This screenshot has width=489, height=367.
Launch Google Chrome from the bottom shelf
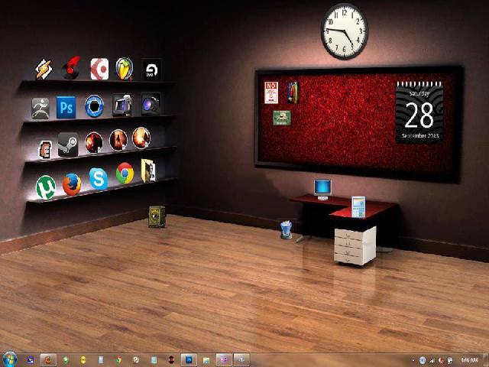click(125, 174)
